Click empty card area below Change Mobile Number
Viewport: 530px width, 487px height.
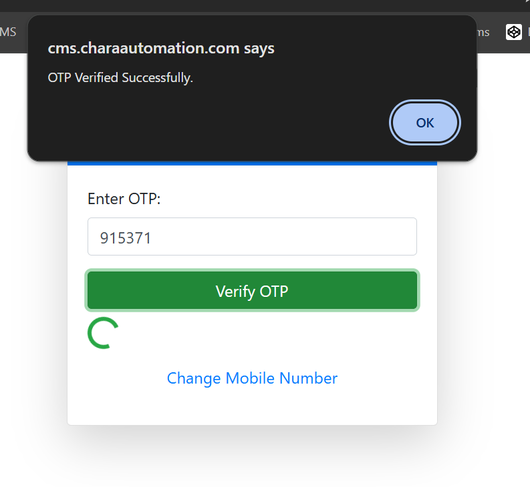pos(252,407)
